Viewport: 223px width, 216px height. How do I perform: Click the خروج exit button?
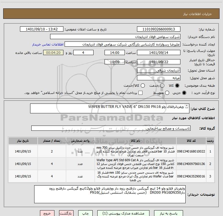47,213
